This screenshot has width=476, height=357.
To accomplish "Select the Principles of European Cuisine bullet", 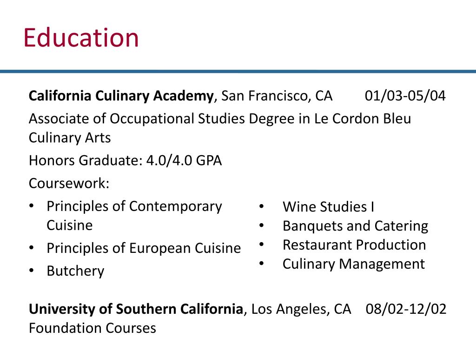I will (144, 248).
